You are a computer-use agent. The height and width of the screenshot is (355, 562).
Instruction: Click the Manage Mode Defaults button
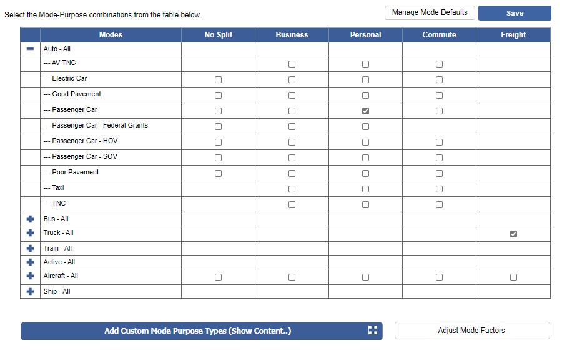[430, 12]
